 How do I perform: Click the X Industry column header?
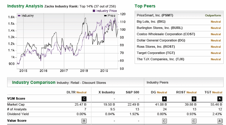tap(107, 92)
